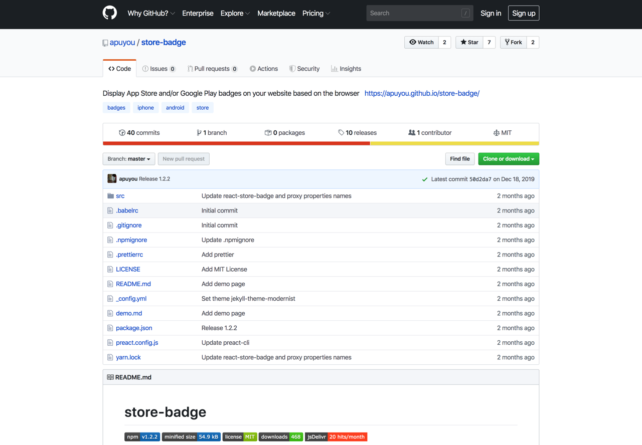Fork the repository

(x=514, y=42)
